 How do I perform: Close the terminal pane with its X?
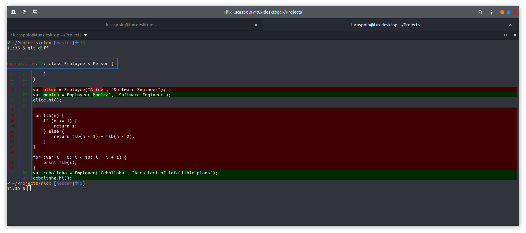pyautogui.click(x=514, y=35)
